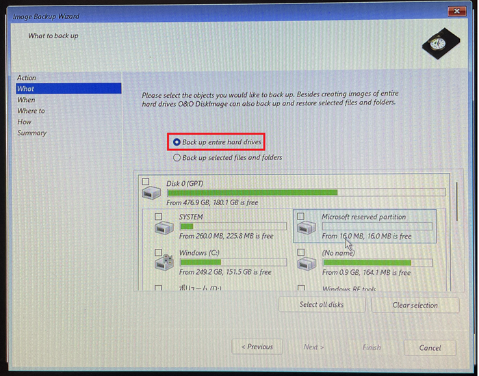Click the Disk 0 (GPT) drive icon
Screen dimensions: 479x376
tap(151, 193)
